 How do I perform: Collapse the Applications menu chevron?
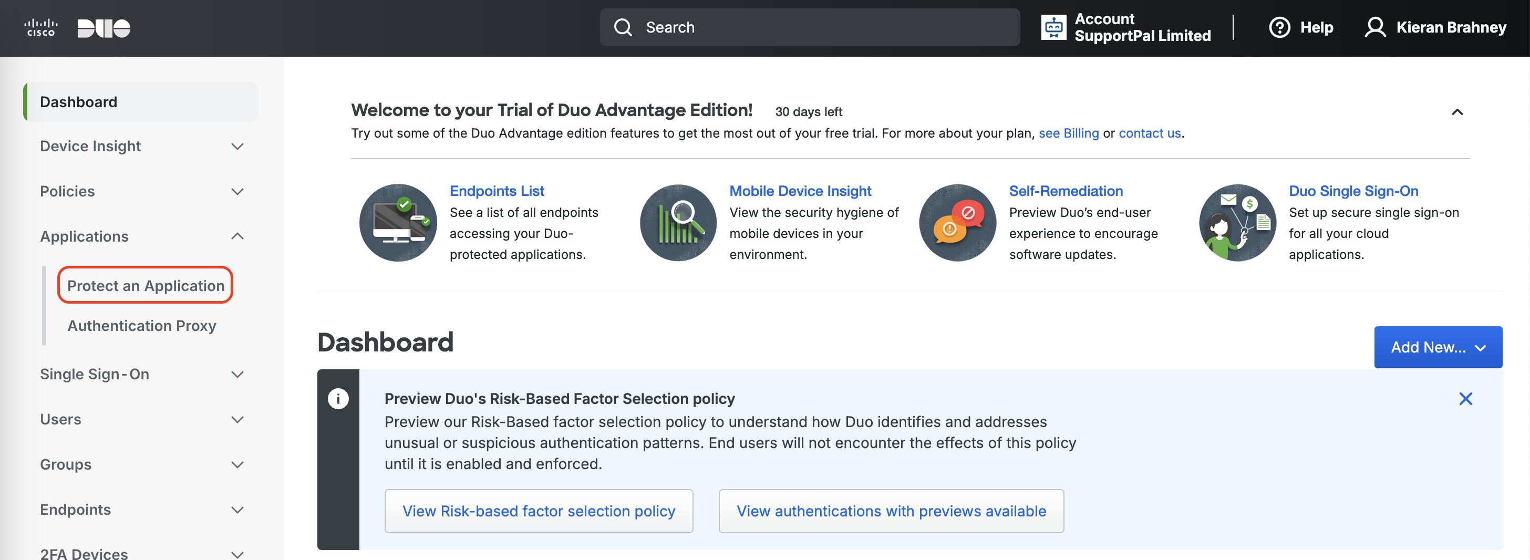tap(237, 236)
